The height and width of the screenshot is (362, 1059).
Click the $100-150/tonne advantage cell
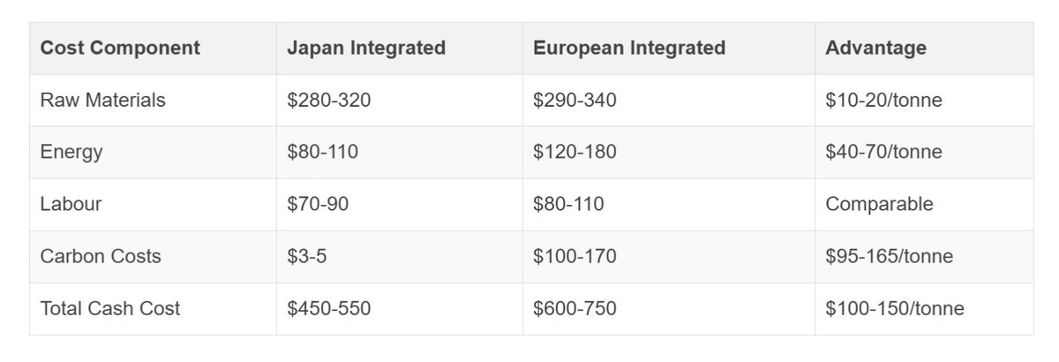click(895, 308)
